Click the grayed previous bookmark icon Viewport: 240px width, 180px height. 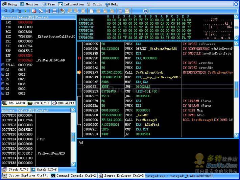click(70, 11)
